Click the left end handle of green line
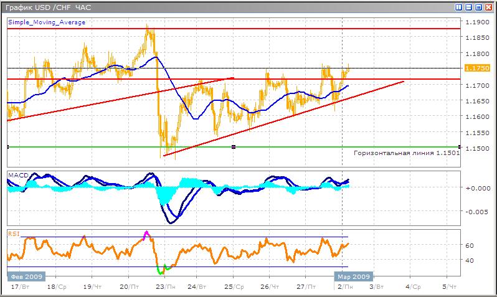 pyautogui.click(x=7, y=147)
